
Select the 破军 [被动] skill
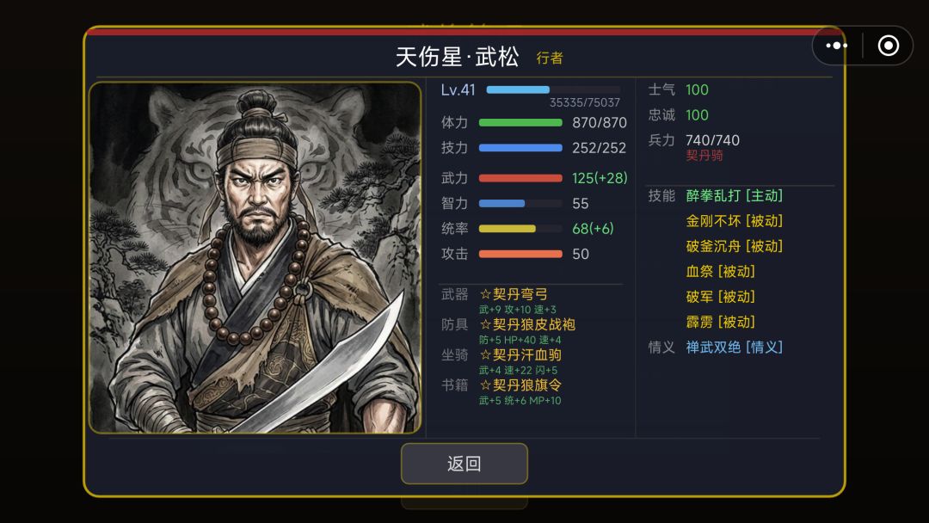[720, 296]
